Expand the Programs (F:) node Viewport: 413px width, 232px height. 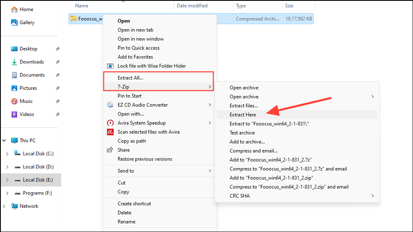click(7, 193)
